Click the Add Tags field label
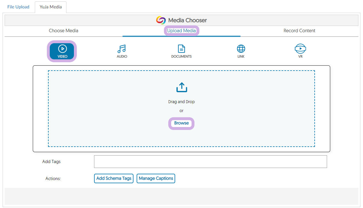The image size is (363, 208). click(51, 162)
